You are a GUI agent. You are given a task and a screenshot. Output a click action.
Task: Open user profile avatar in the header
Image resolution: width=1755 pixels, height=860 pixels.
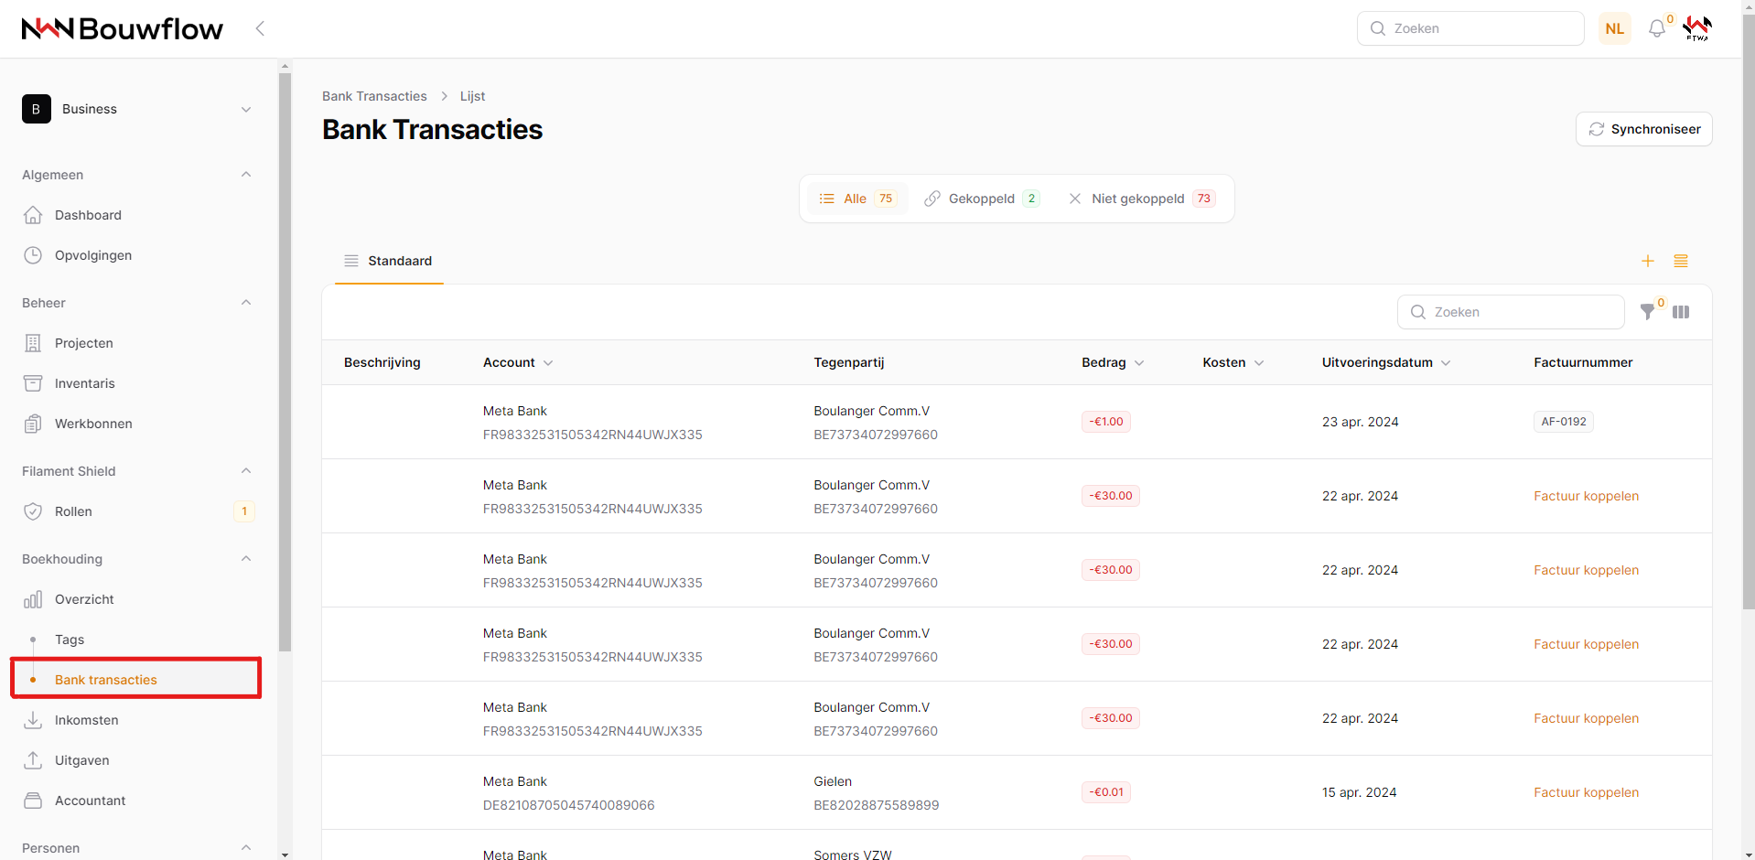pos(1697,28)
